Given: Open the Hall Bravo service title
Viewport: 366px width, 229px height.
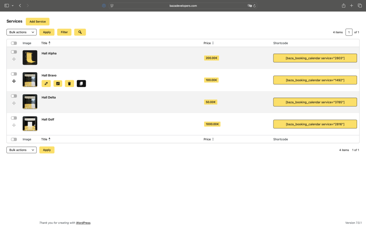Looking at the screenshot, I should click(49, 75).
